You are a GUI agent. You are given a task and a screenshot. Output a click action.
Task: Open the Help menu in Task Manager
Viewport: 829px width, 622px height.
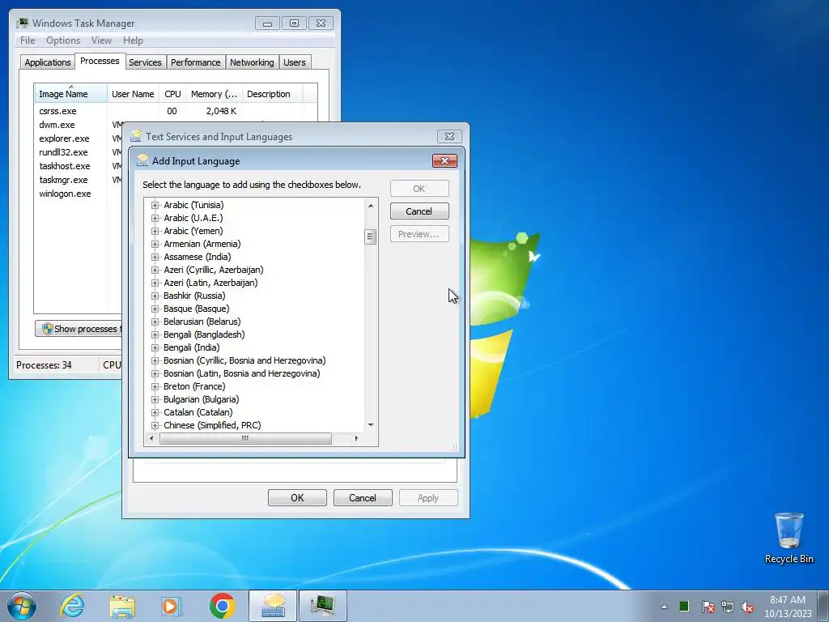pyautogui.click(x=133, y=40)
